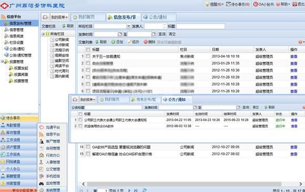The image size is (305, 192).
Task: Open the 所在栏目 dropdown arrow
Action: click(x=128, y=26)
